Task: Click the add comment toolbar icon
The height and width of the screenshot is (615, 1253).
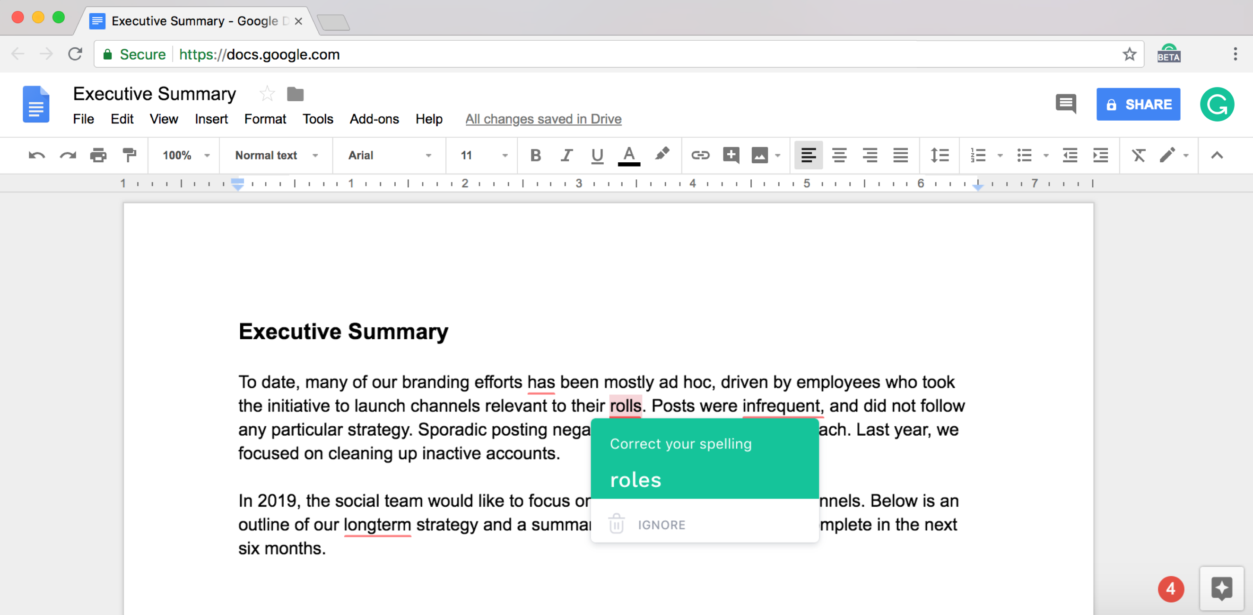Action: (731, 155)
